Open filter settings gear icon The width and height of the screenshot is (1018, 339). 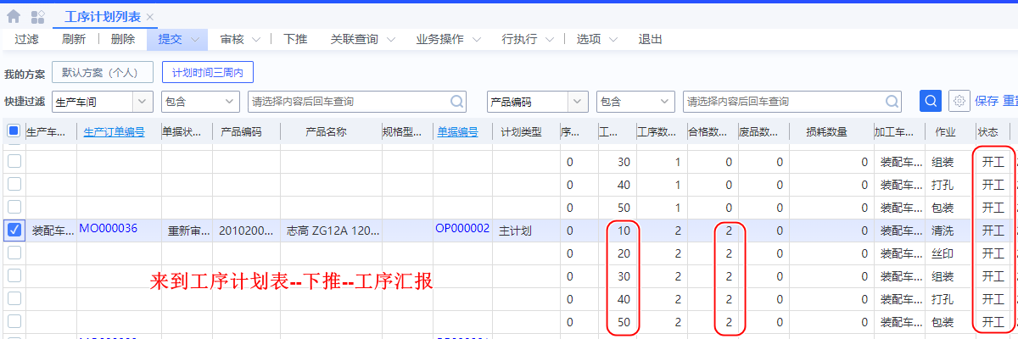[x=959, y=101]
